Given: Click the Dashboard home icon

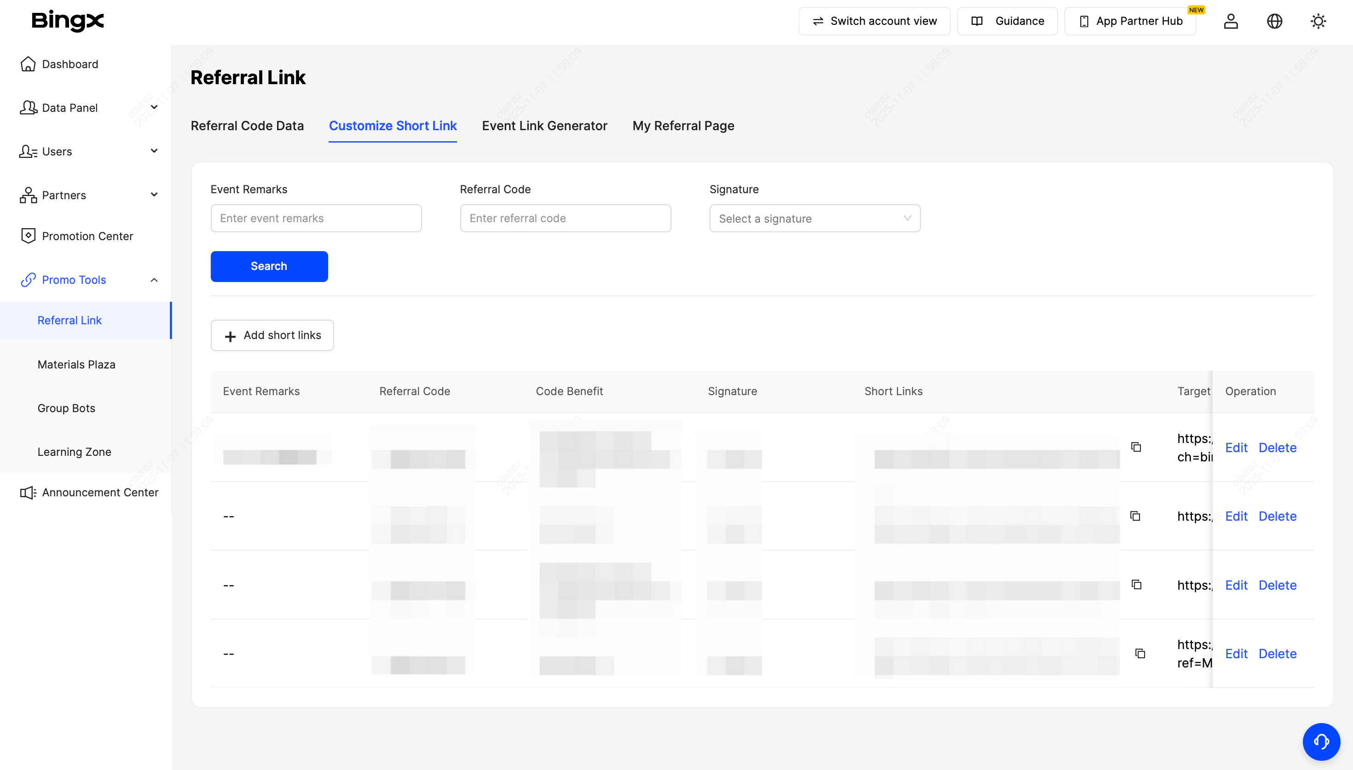Looking at the screenshot, I should click(x=28, y=64).
